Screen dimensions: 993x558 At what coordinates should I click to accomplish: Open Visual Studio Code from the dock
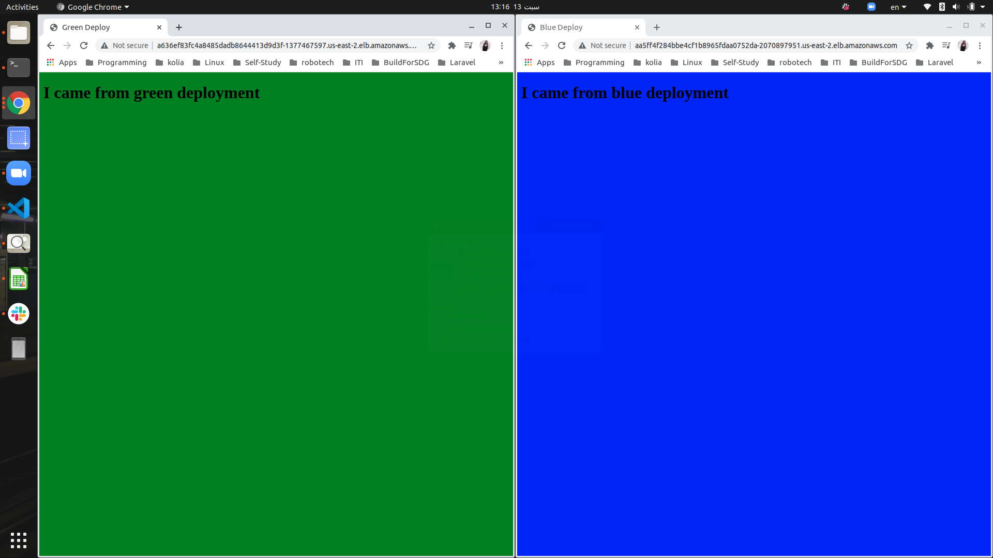click(19, 208)
